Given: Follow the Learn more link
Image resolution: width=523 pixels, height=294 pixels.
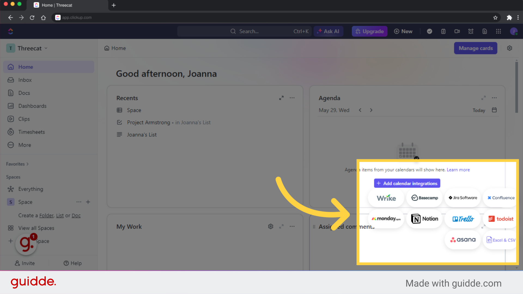Looking at the screenshot, I should coord(458,170).
